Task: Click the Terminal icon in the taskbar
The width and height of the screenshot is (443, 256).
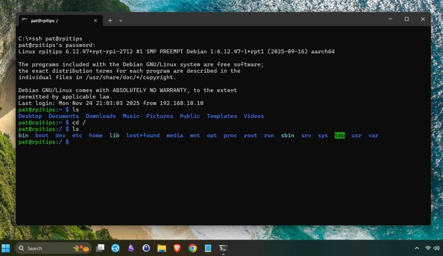Action: [x=223, y=248]
